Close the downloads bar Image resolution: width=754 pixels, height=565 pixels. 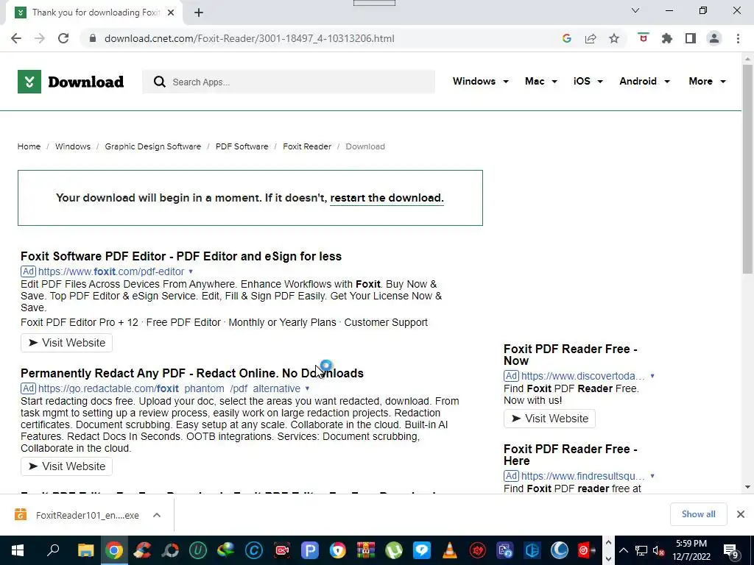click(x=741, y=514)
